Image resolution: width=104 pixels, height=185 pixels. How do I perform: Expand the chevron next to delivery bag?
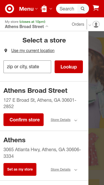pyautogui.click(x=51, y=9)
